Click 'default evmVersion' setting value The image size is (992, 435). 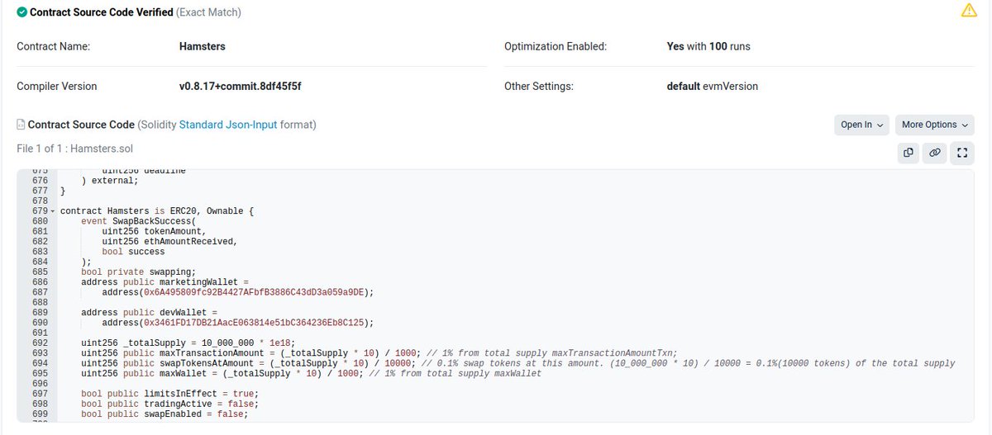coord(712,86)
